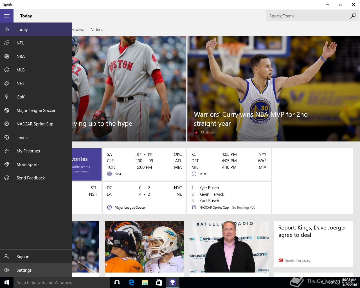Viewport: 360px width, 288px height.
Task: Click the SB Nation source label
Action: click(x=208, y=133)
